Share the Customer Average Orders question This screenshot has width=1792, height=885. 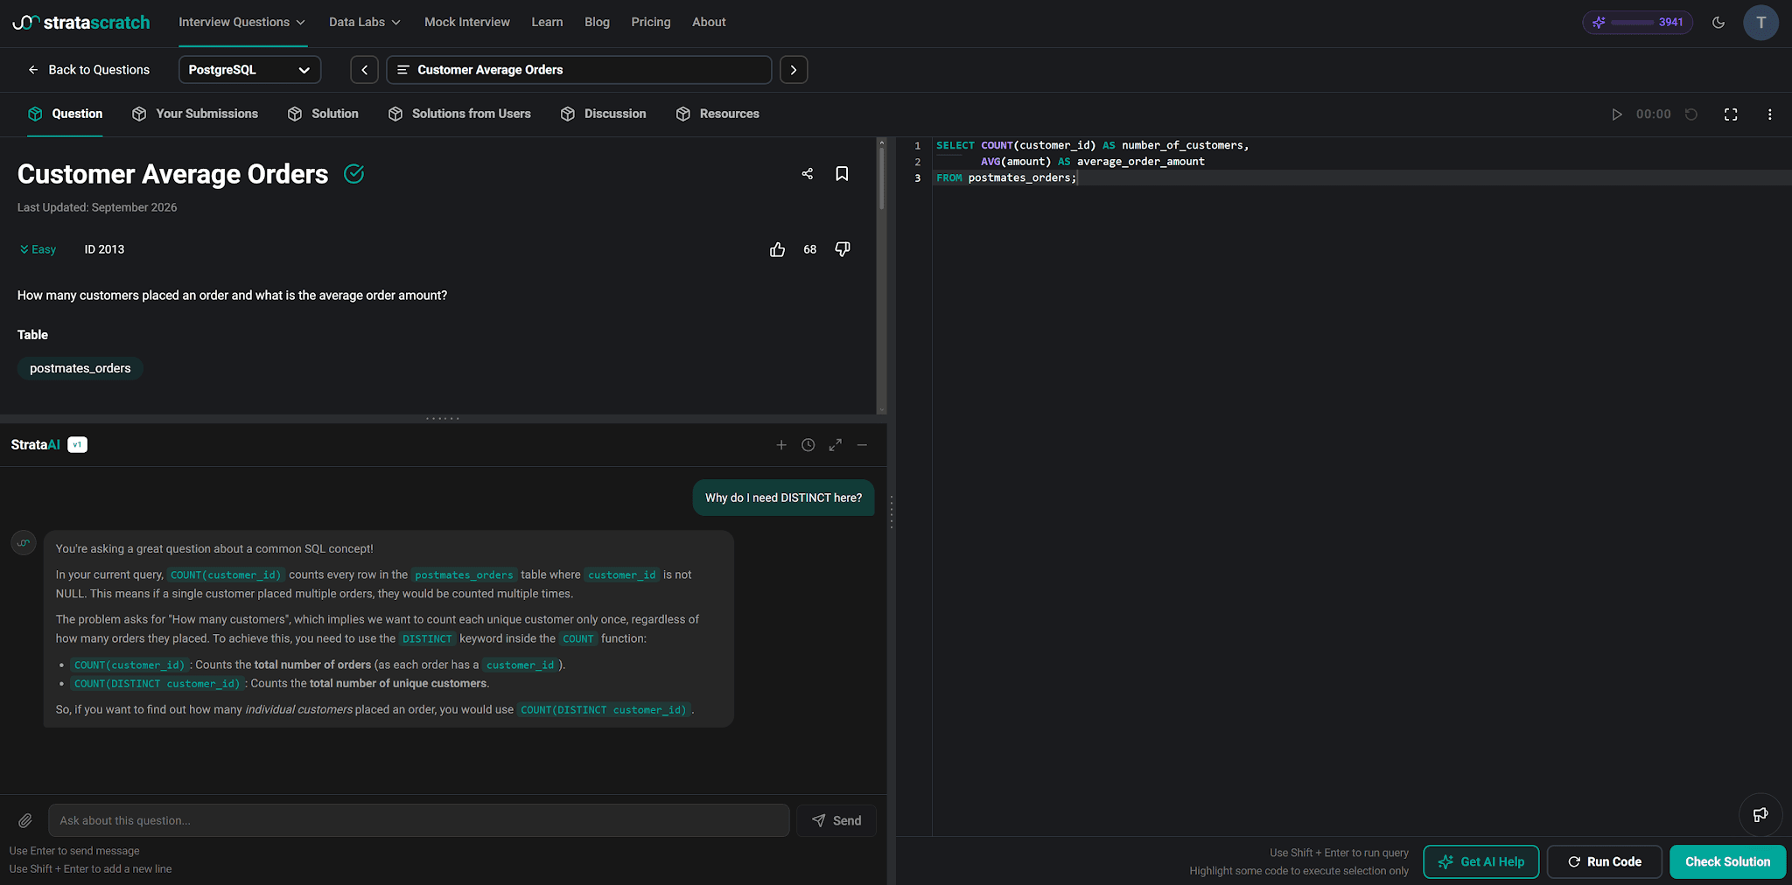point(808,174)
